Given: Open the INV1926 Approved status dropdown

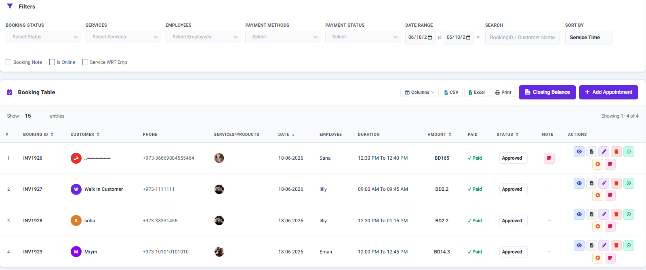Looking at the screenshot, I should 513,158.
